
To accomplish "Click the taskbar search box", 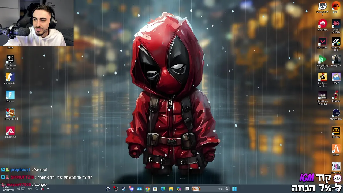I will pos(210,189).
